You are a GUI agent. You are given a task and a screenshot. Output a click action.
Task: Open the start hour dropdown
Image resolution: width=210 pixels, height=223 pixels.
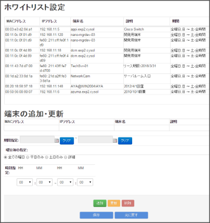point(25,182)
